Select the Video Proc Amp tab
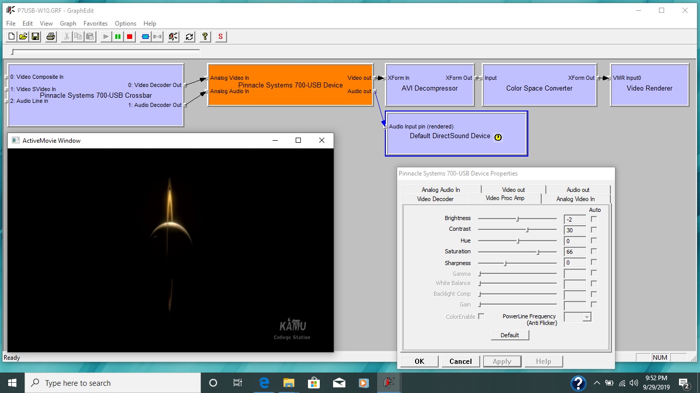The image size is (700, 393). click(505, 198)
